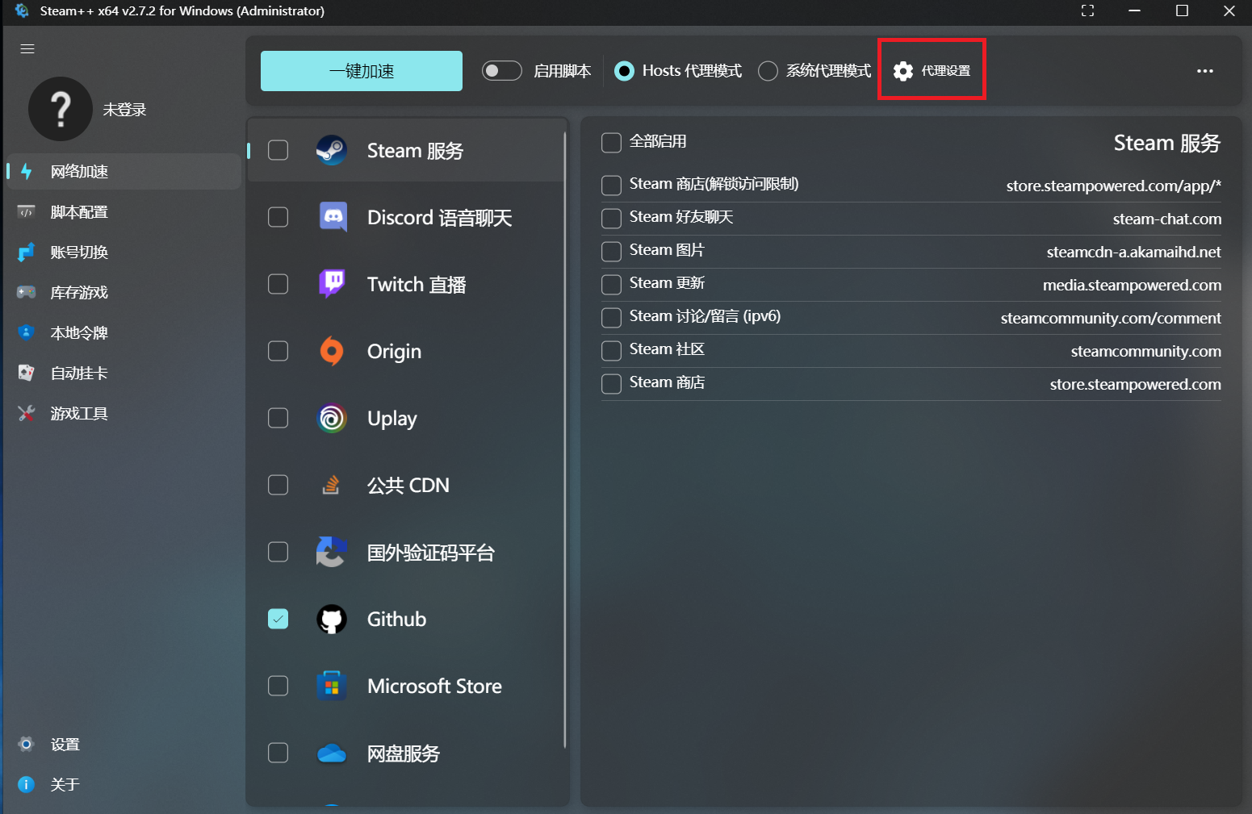Select 系统代理模式 radio button

coord(768,71)
